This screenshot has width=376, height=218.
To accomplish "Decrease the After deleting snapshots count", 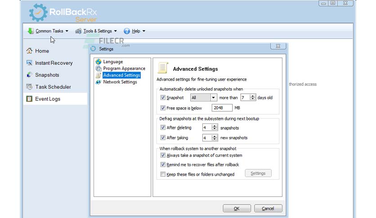I will (x=215, y=129).
